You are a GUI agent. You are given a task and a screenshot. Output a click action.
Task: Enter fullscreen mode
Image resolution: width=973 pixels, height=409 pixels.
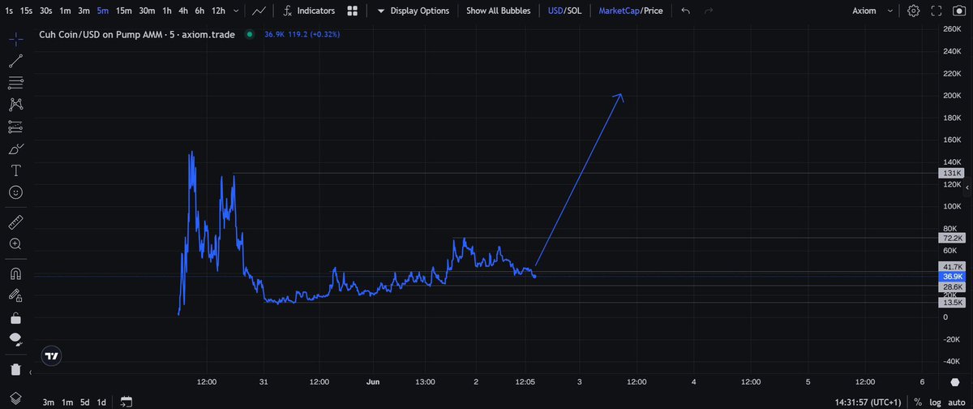point(937,11)
